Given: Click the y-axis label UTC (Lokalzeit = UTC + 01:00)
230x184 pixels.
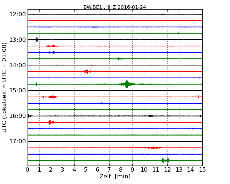Looking at the screenshot, I should 4,87.
